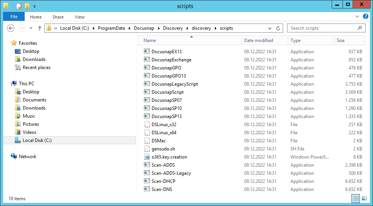This screenshot has width=373, height=206.
Task: Select the Scan-ADDS-Legacy application icon
Action: pyautogui.click(x=147, y=172)
